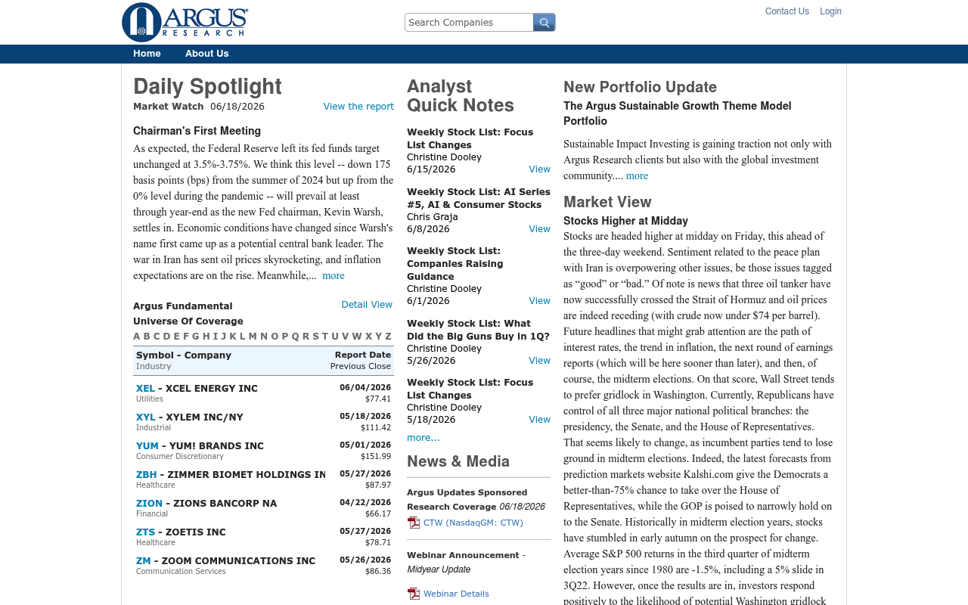Image resolution: width=968 pixels, height=605 pixels.
Task: Click the Symbol - Company column header
Action: 184,355
